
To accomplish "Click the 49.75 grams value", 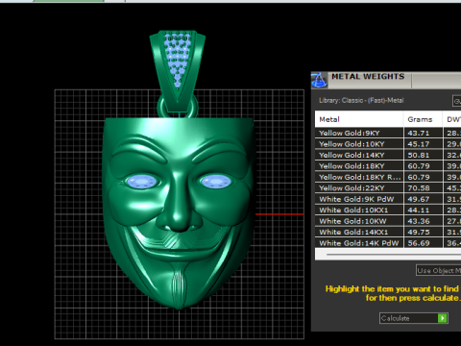I will pos(419,232).
